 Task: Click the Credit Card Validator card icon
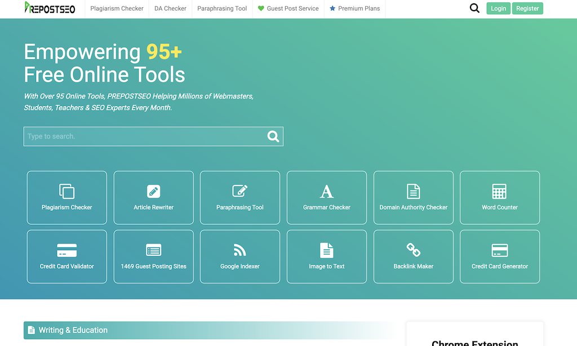point(66,250)
